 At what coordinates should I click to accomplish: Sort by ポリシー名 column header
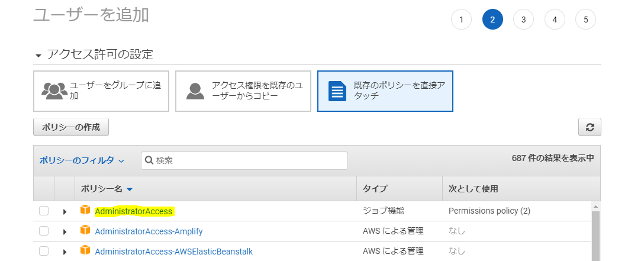click(107, 189)
